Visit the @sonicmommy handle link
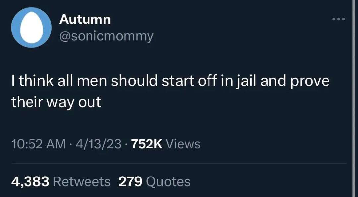The height and width of the screenshot is (197, 358). (106, 36)
